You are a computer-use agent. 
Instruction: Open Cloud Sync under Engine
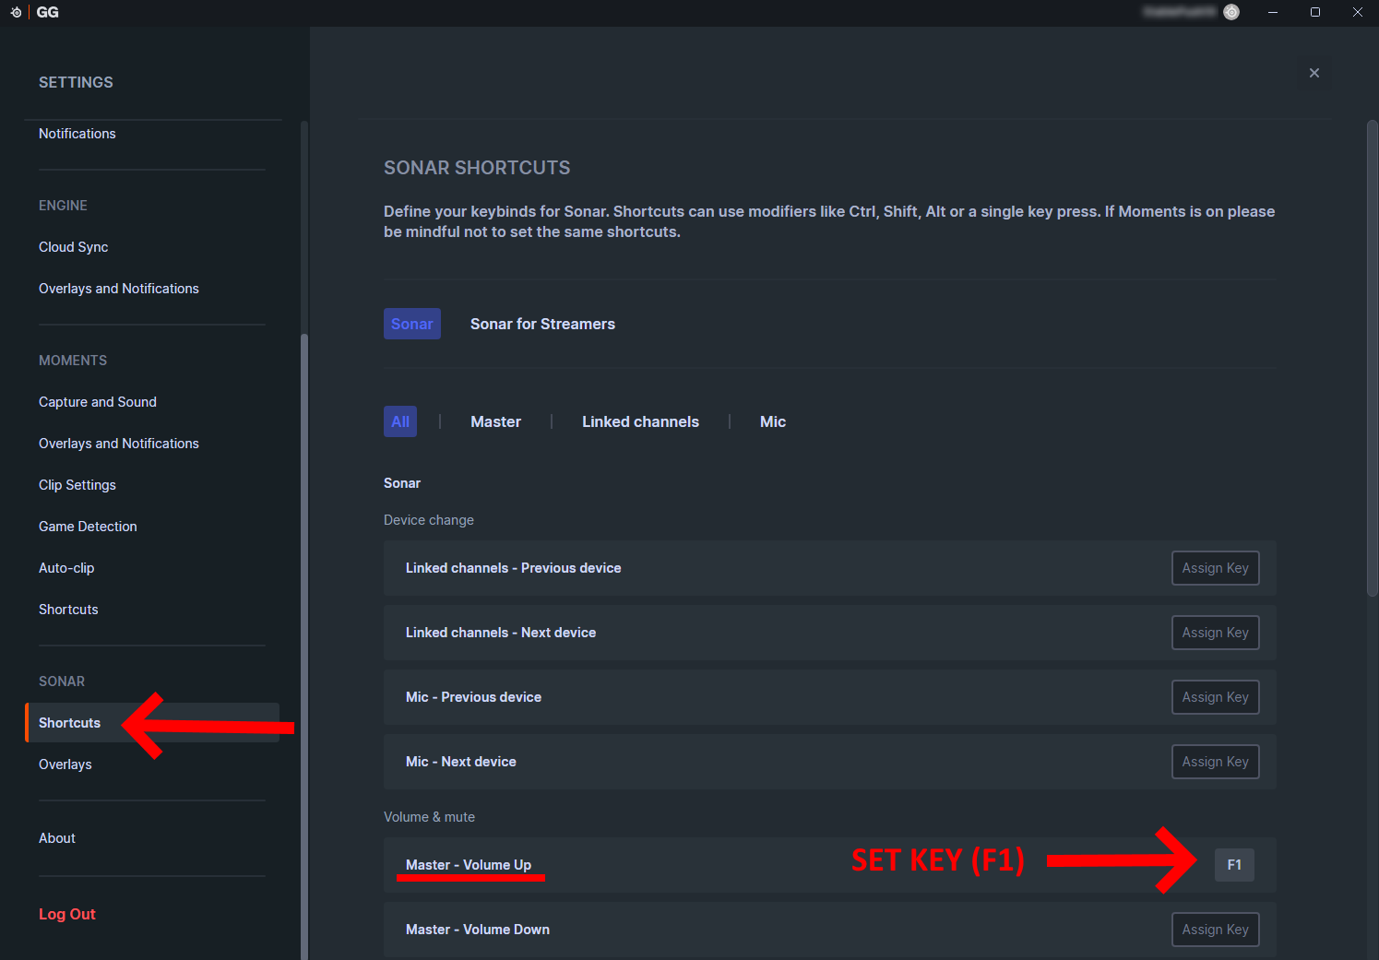pos(74,247)
